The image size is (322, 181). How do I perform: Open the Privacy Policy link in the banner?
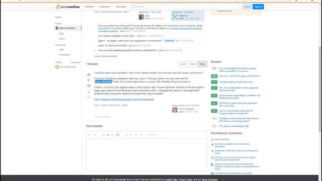pyautogui.click(x=186, y=179)
